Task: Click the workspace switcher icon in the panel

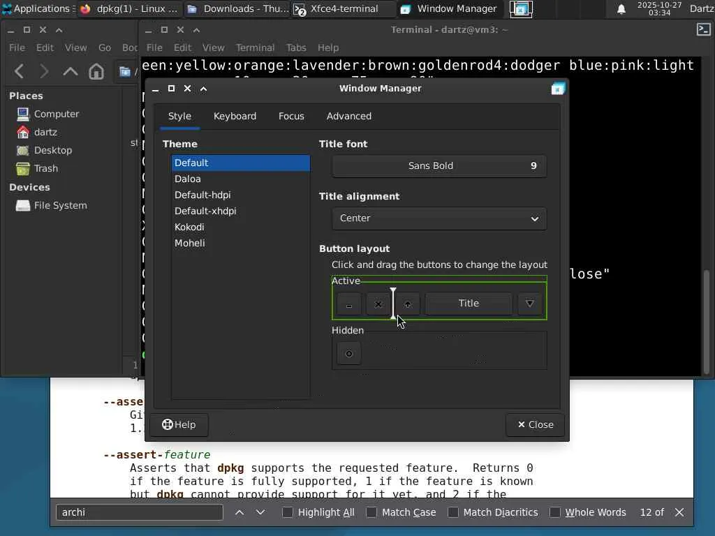Action: click(521, 9)
